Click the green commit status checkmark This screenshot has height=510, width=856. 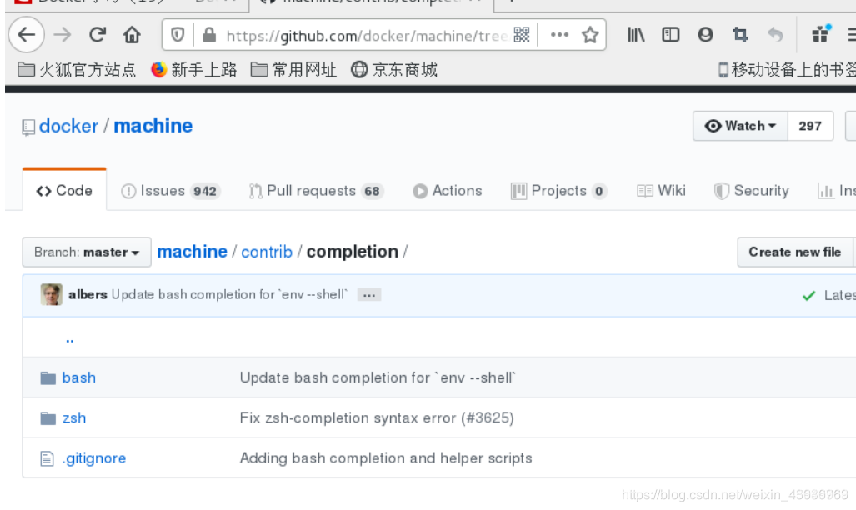[x=808, y=295]
